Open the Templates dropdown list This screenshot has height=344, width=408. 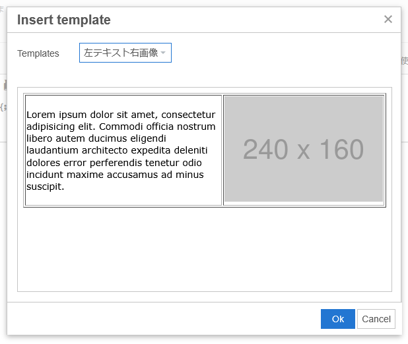coord(125,53)
